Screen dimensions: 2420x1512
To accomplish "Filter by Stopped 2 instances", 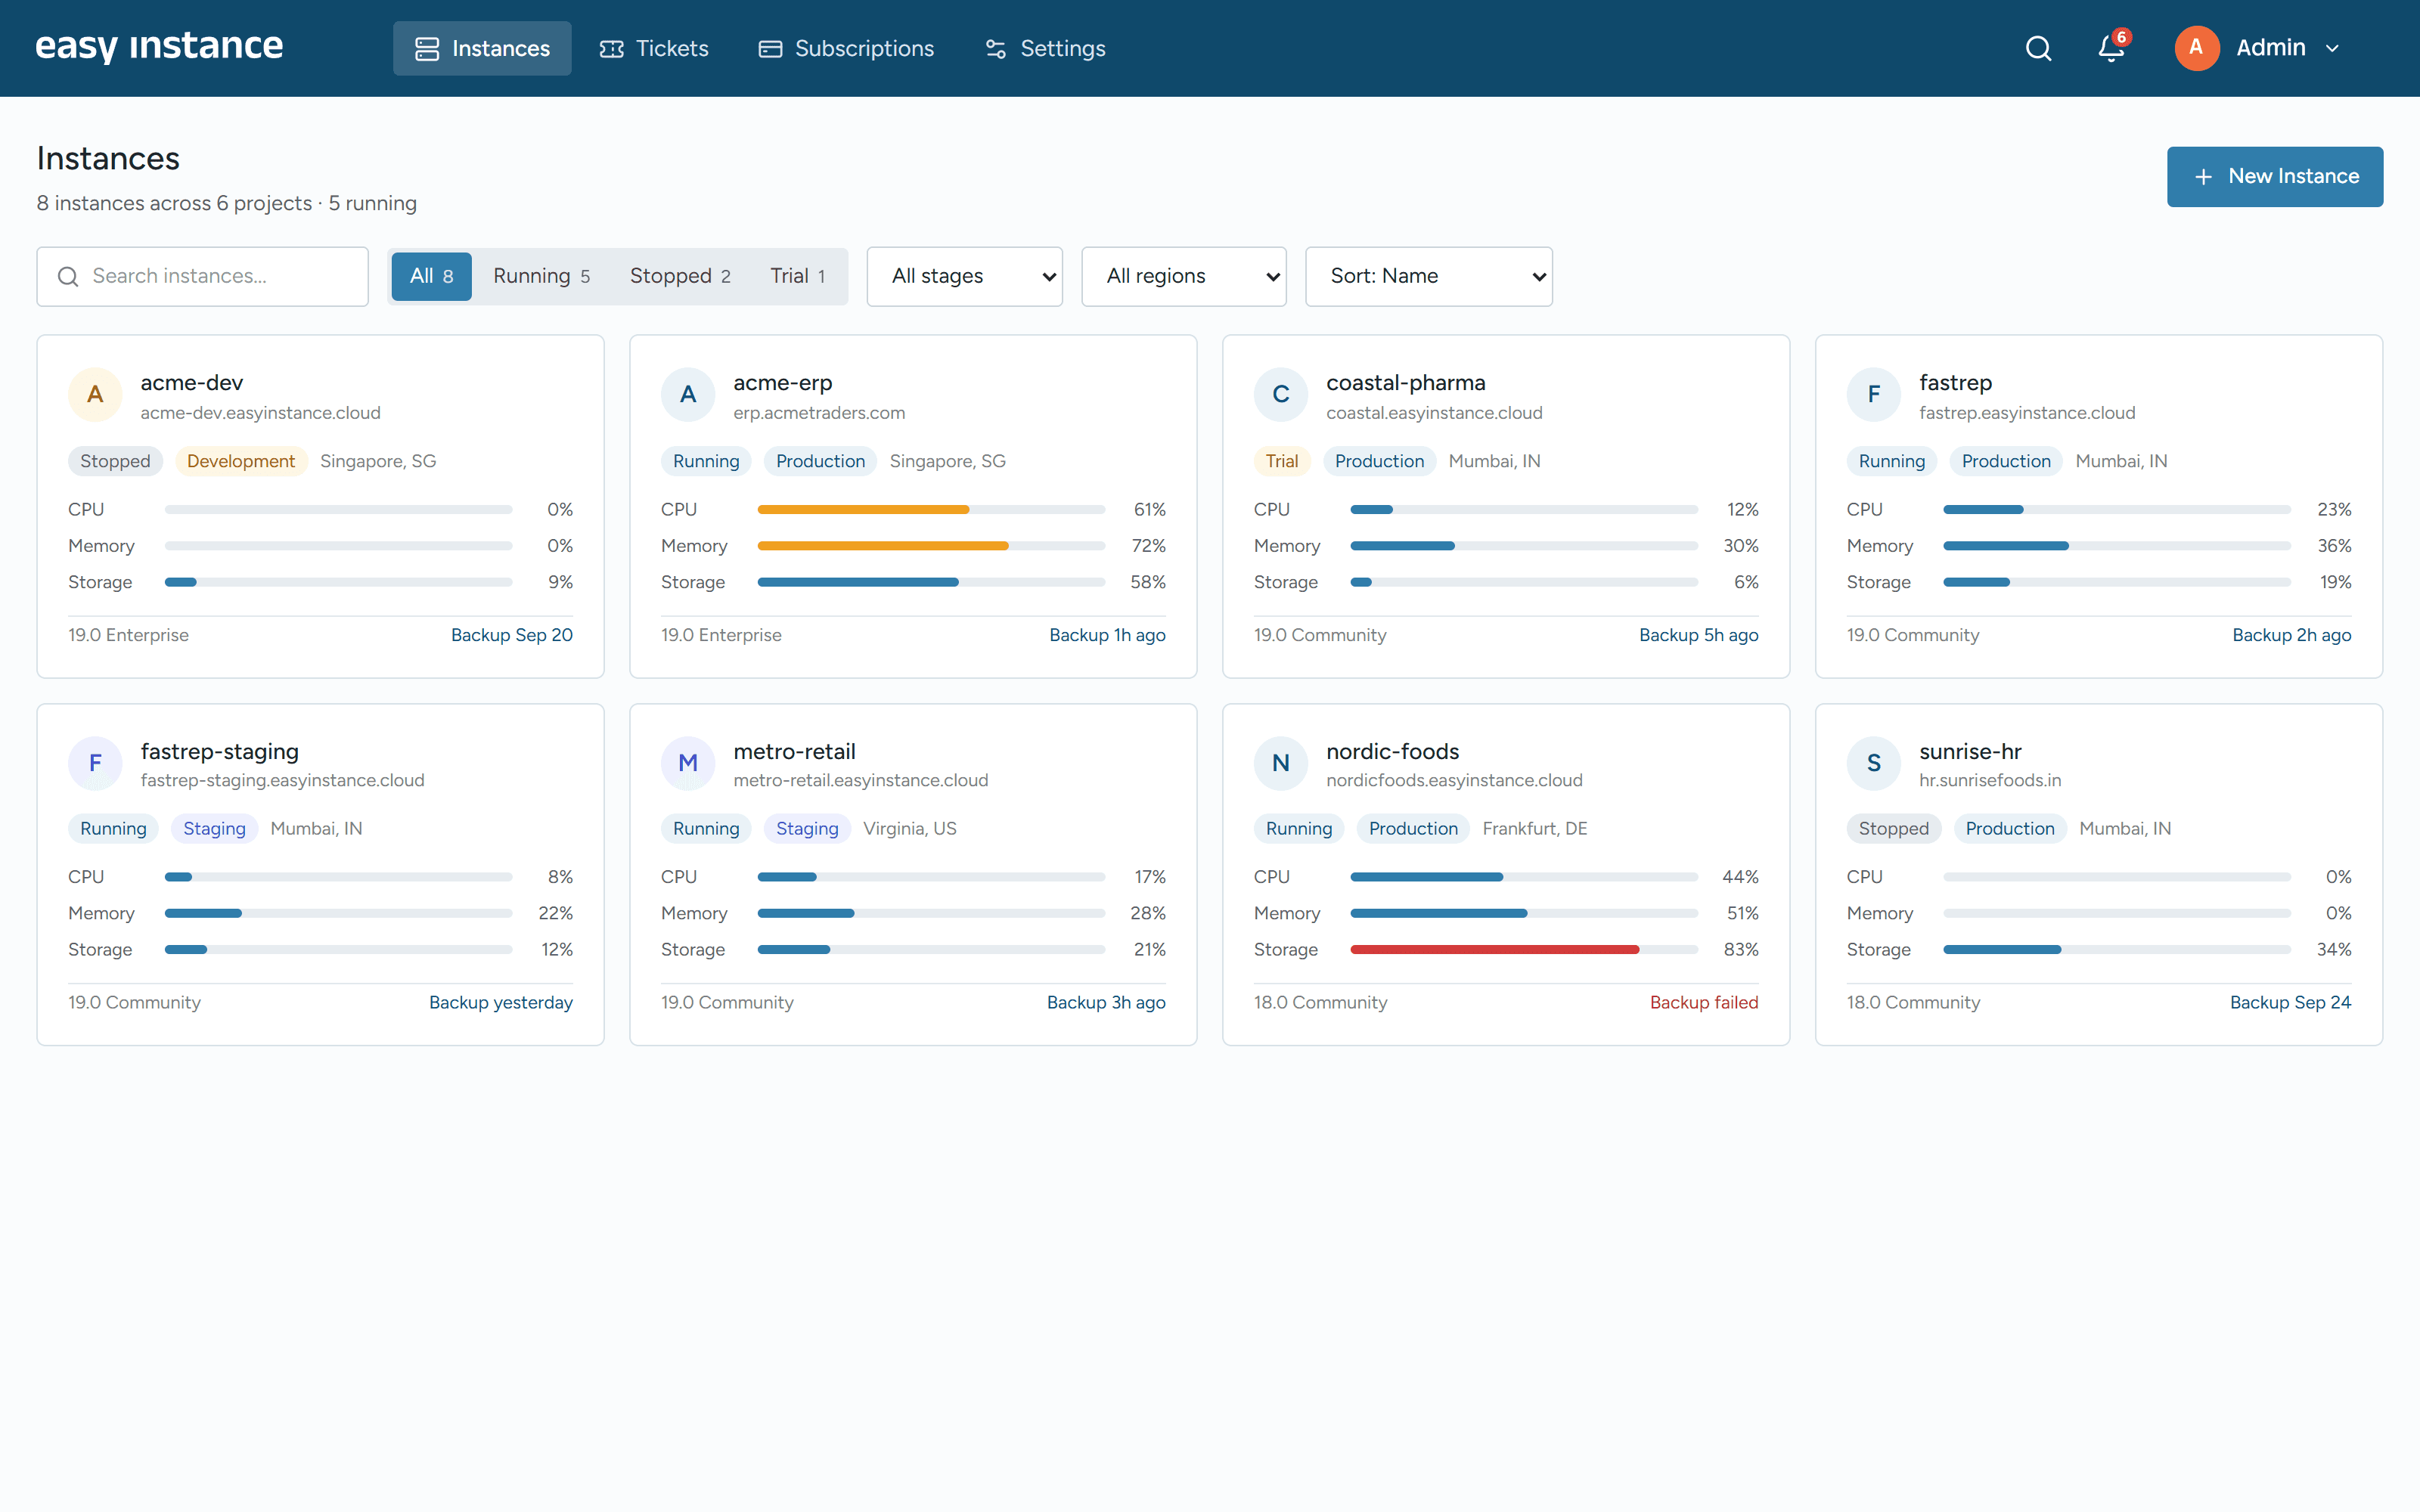I will point(680,276).
